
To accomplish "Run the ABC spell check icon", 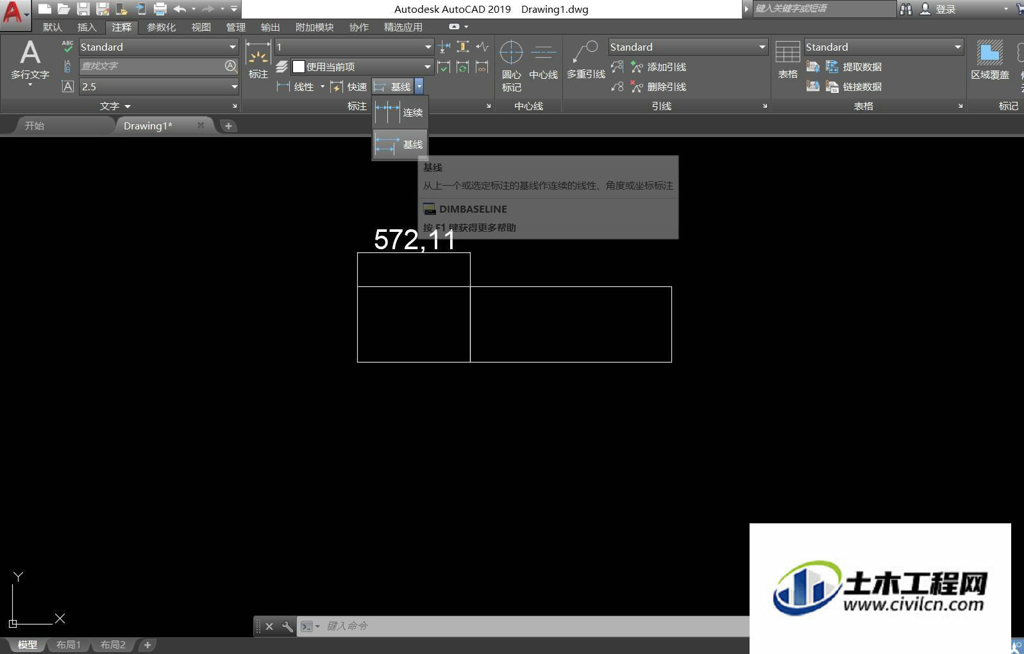I will (67, 46).
